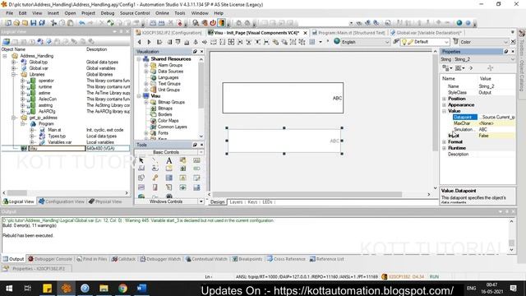Pin the Tools panel
Image resolution: width=526 pixels, height=296 pixels.
pos(195,145)
